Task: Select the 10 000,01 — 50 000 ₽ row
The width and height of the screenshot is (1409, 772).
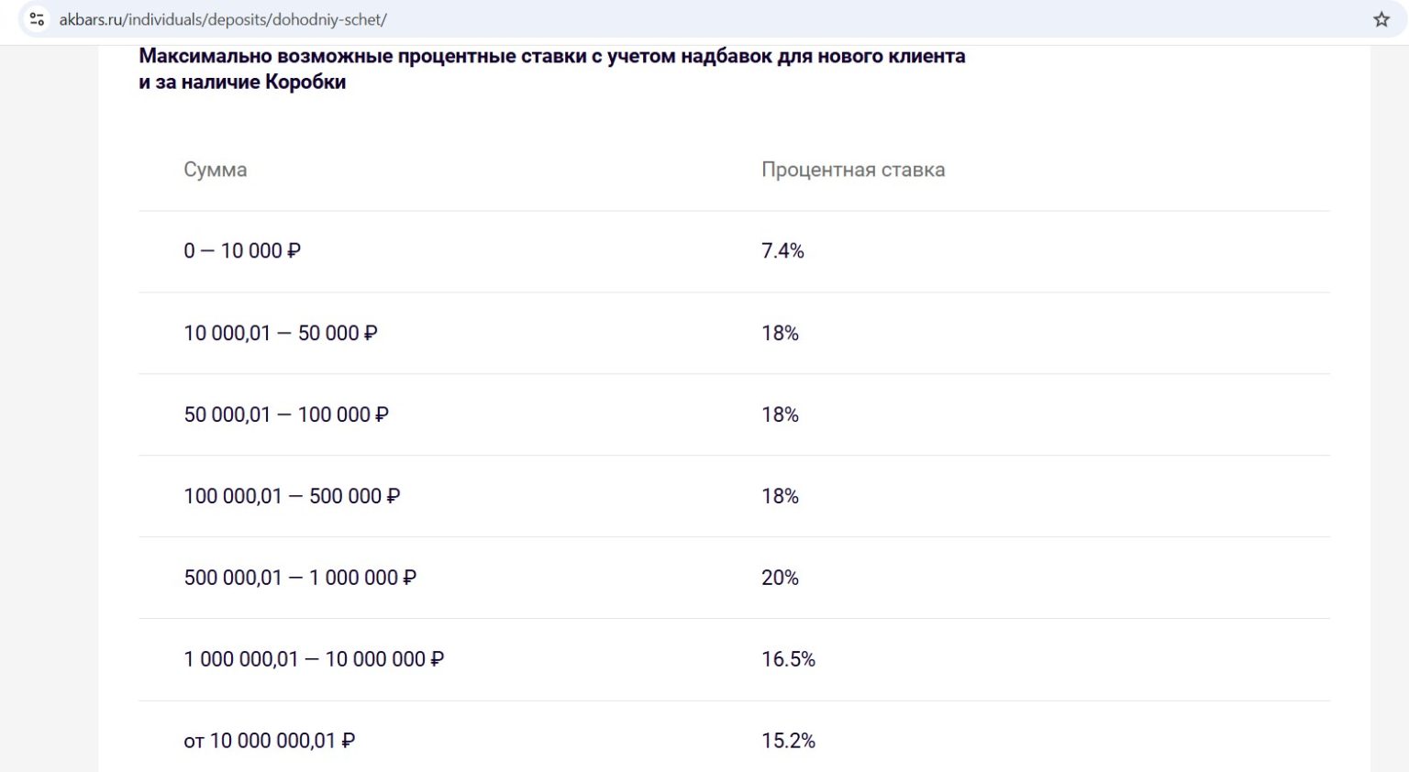Action: 280,333
